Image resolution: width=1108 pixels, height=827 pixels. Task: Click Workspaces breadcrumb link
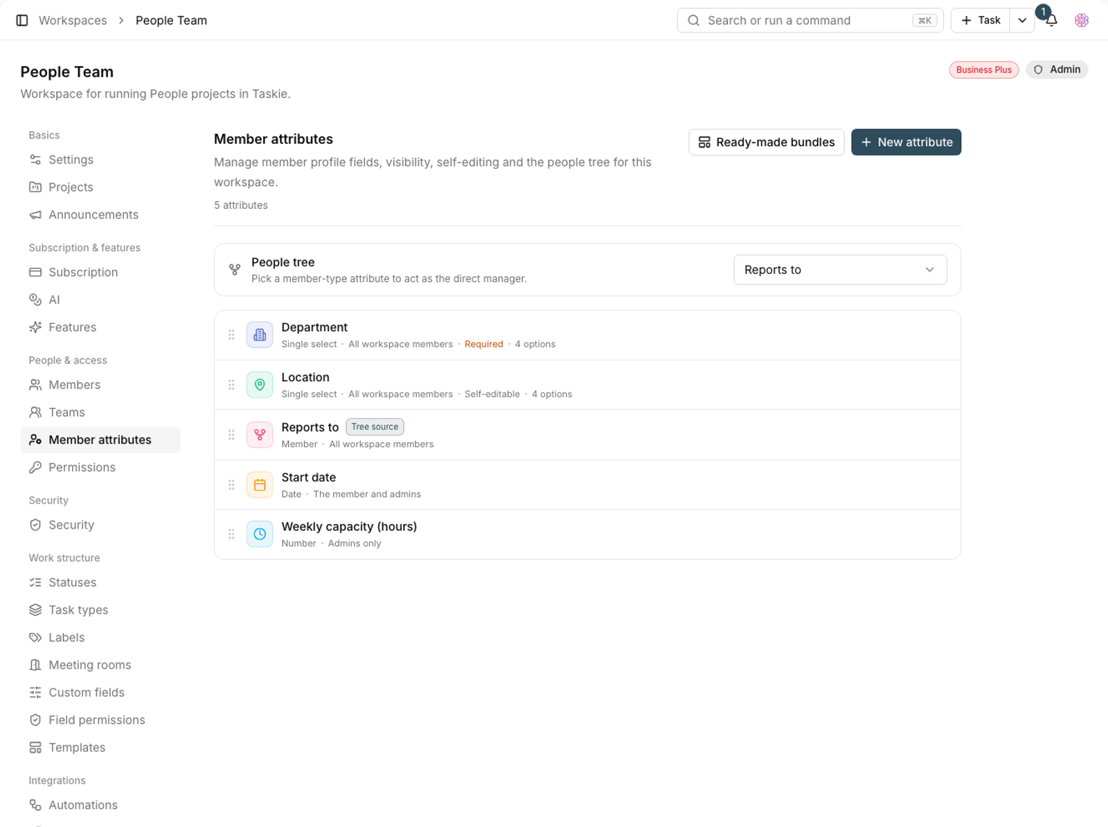click(73, 21)
